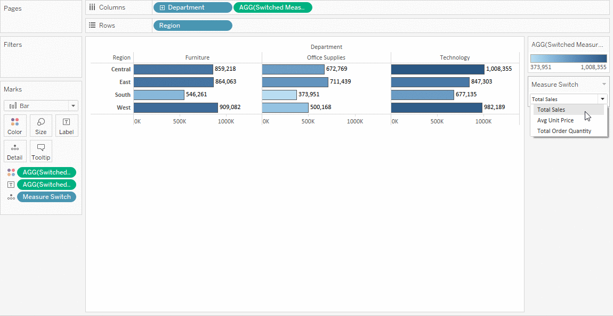
Task: Click the Detail mark button
Action: [15, 151]
